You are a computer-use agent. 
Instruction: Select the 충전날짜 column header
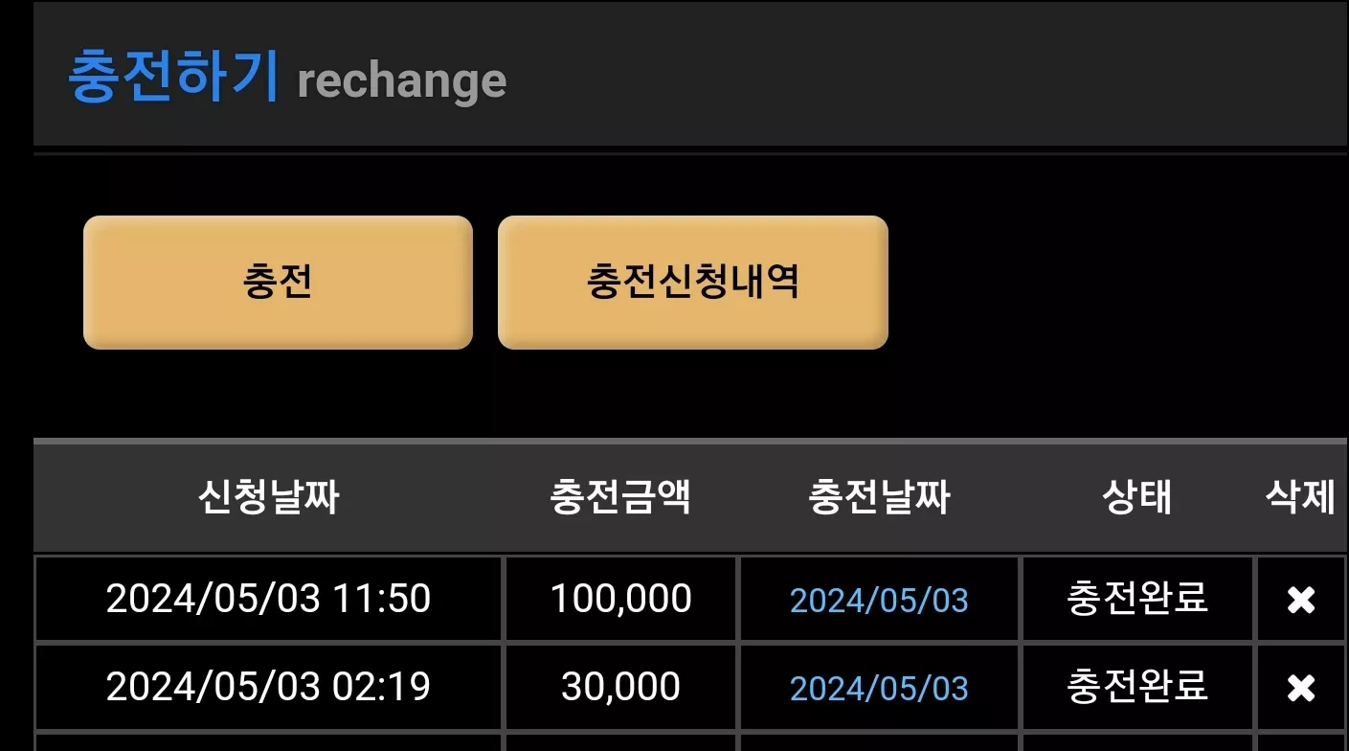tap(879, 497)
